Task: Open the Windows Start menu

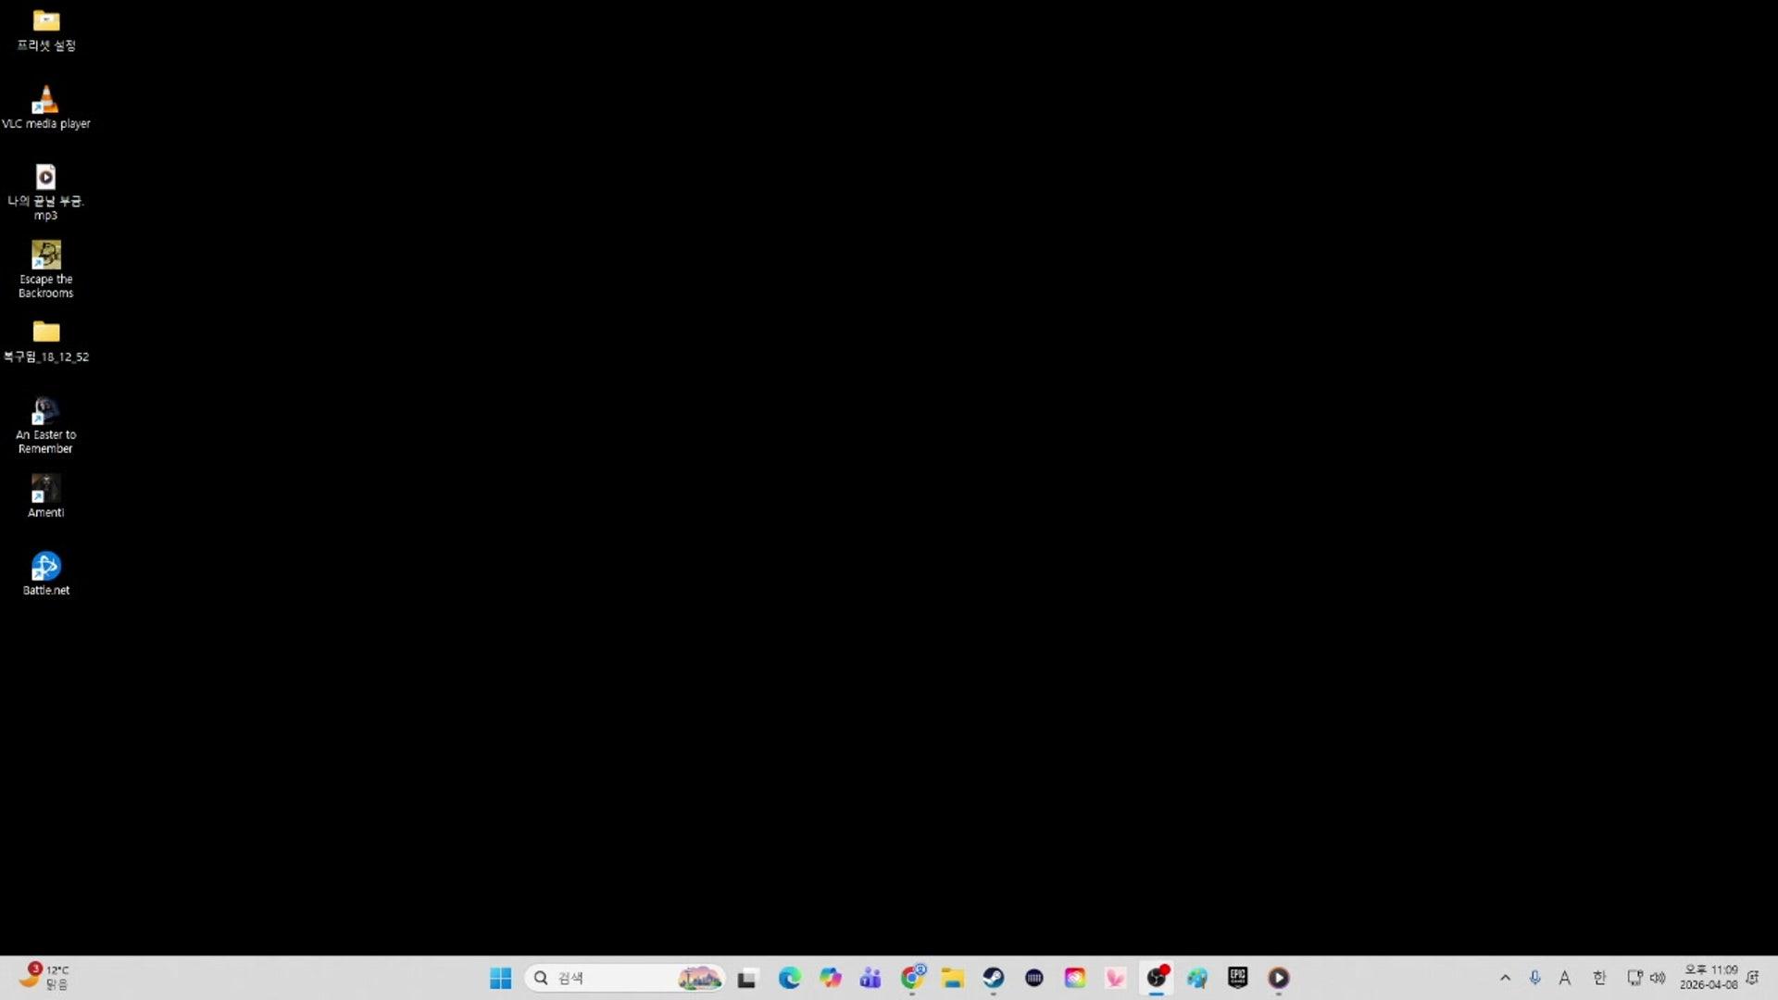Action: click(500, 978)
